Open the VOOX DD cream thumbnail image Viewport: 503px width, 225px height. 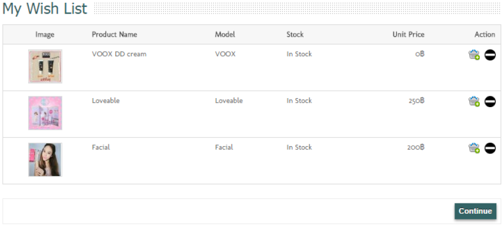click(x=45, y=67)
